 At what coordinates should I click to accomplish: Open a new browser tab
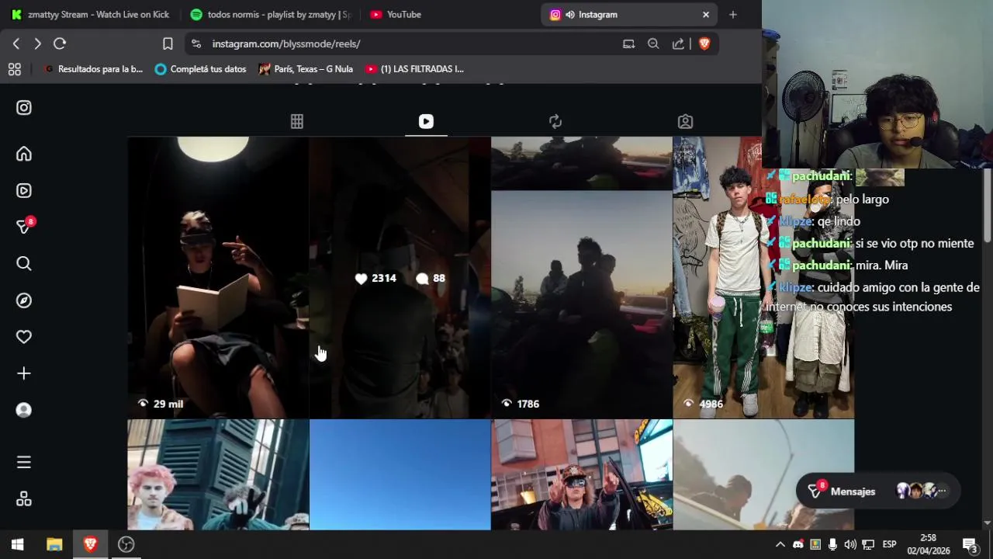click(732, 14)
